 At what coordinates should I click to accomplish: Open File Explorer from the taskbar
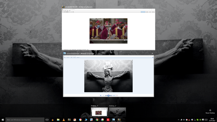(x=58, y=120)
